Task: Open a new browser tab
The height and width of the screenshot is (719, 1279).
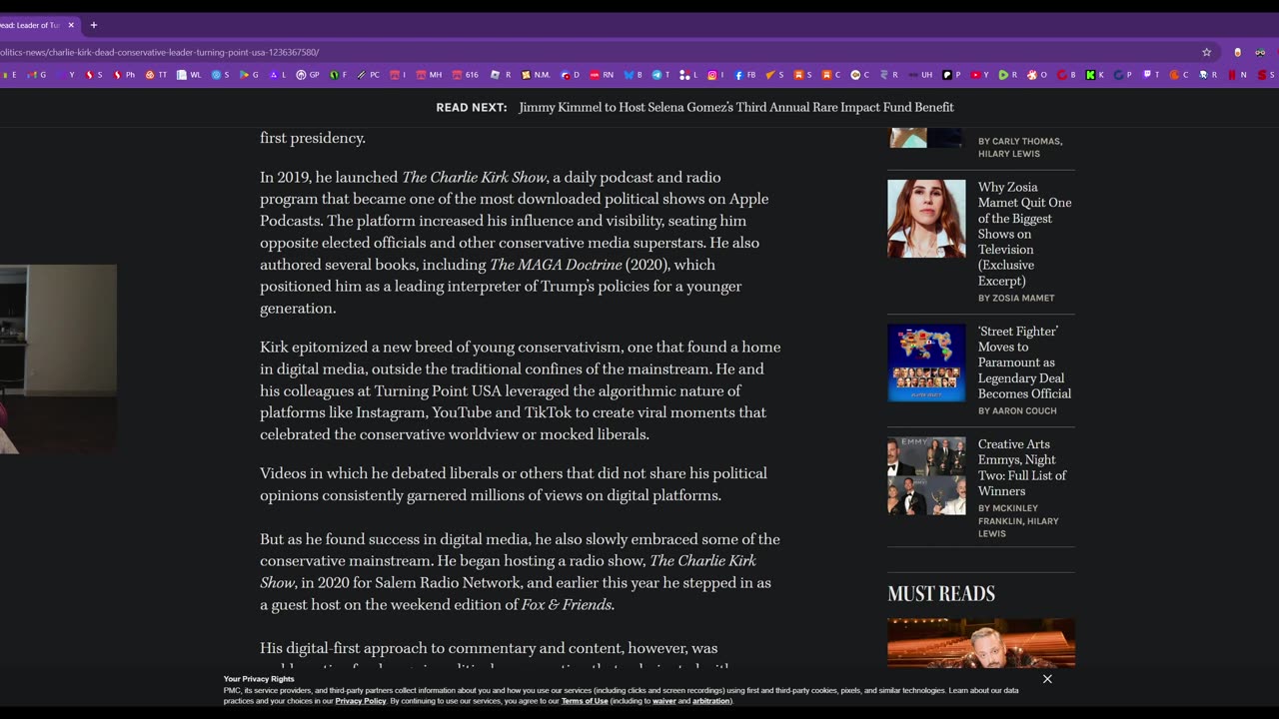Action: (94, 25)
